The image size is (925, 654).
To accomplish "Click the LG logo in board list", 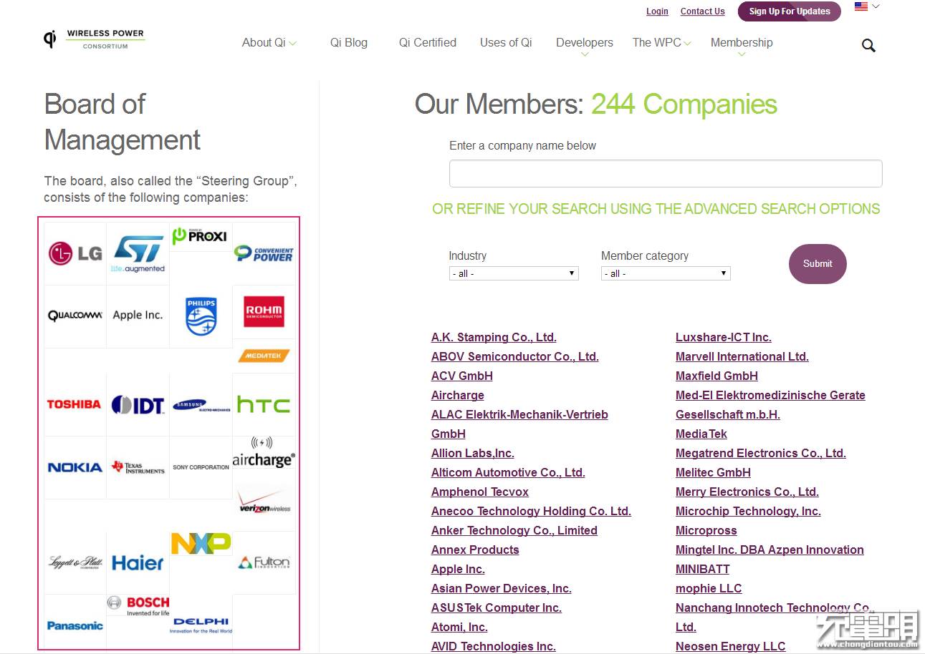I will (x=75, y=253).
